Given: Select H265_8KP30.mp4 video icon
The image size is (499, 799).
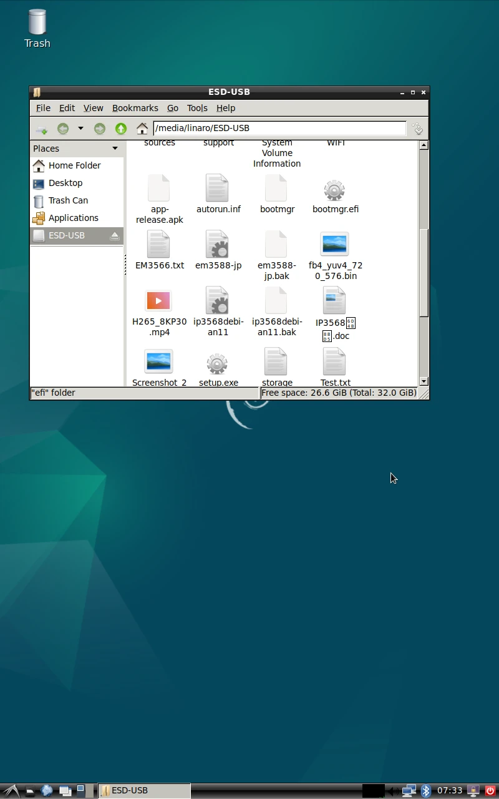Looking at the screenshot, I should (x=158, y=301).
